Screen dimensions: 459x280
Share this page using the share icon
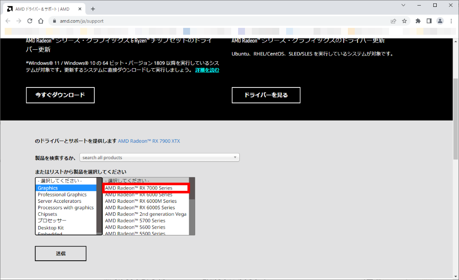tap(393, 21)
